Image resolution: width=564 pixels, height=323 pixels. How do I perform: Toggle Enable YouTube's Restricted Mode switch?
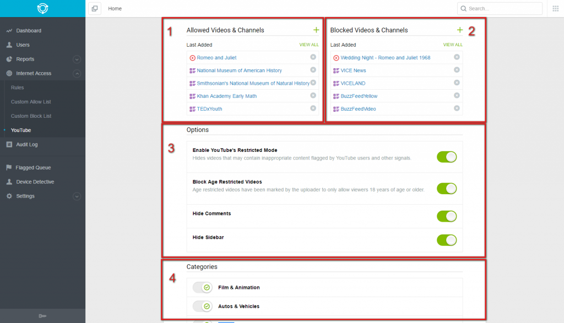click(x=447, y=157)
